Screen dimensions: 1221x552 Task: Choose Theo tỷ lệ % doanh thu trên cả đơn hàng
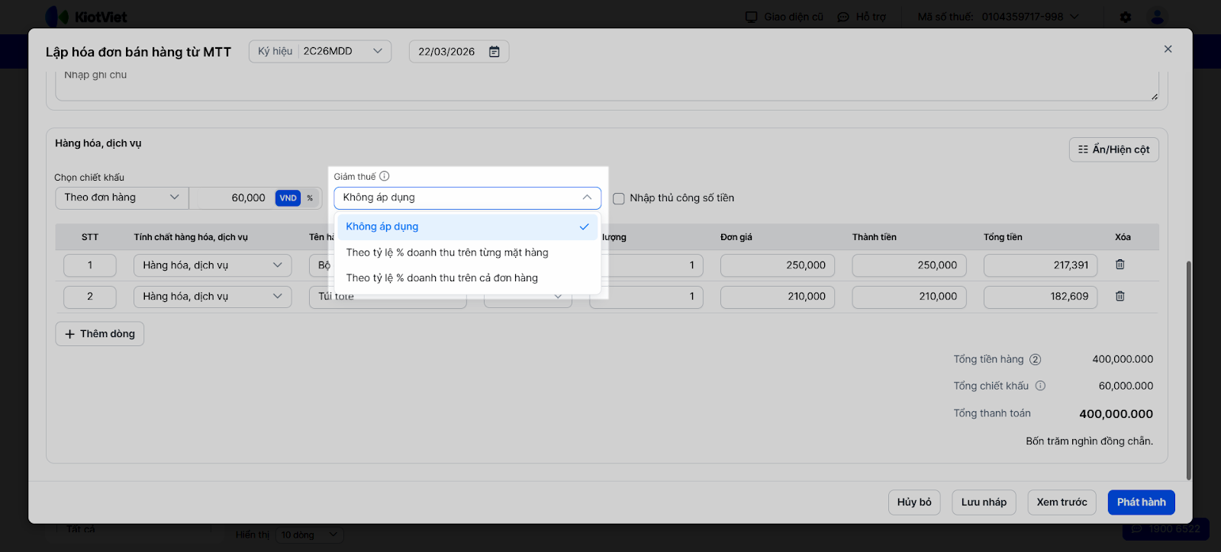pos(442,278)
